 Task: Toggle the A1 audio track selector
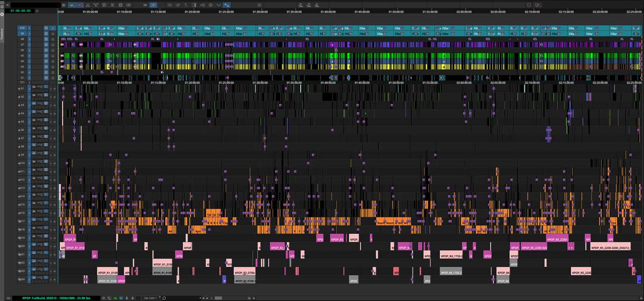[22, 89]
